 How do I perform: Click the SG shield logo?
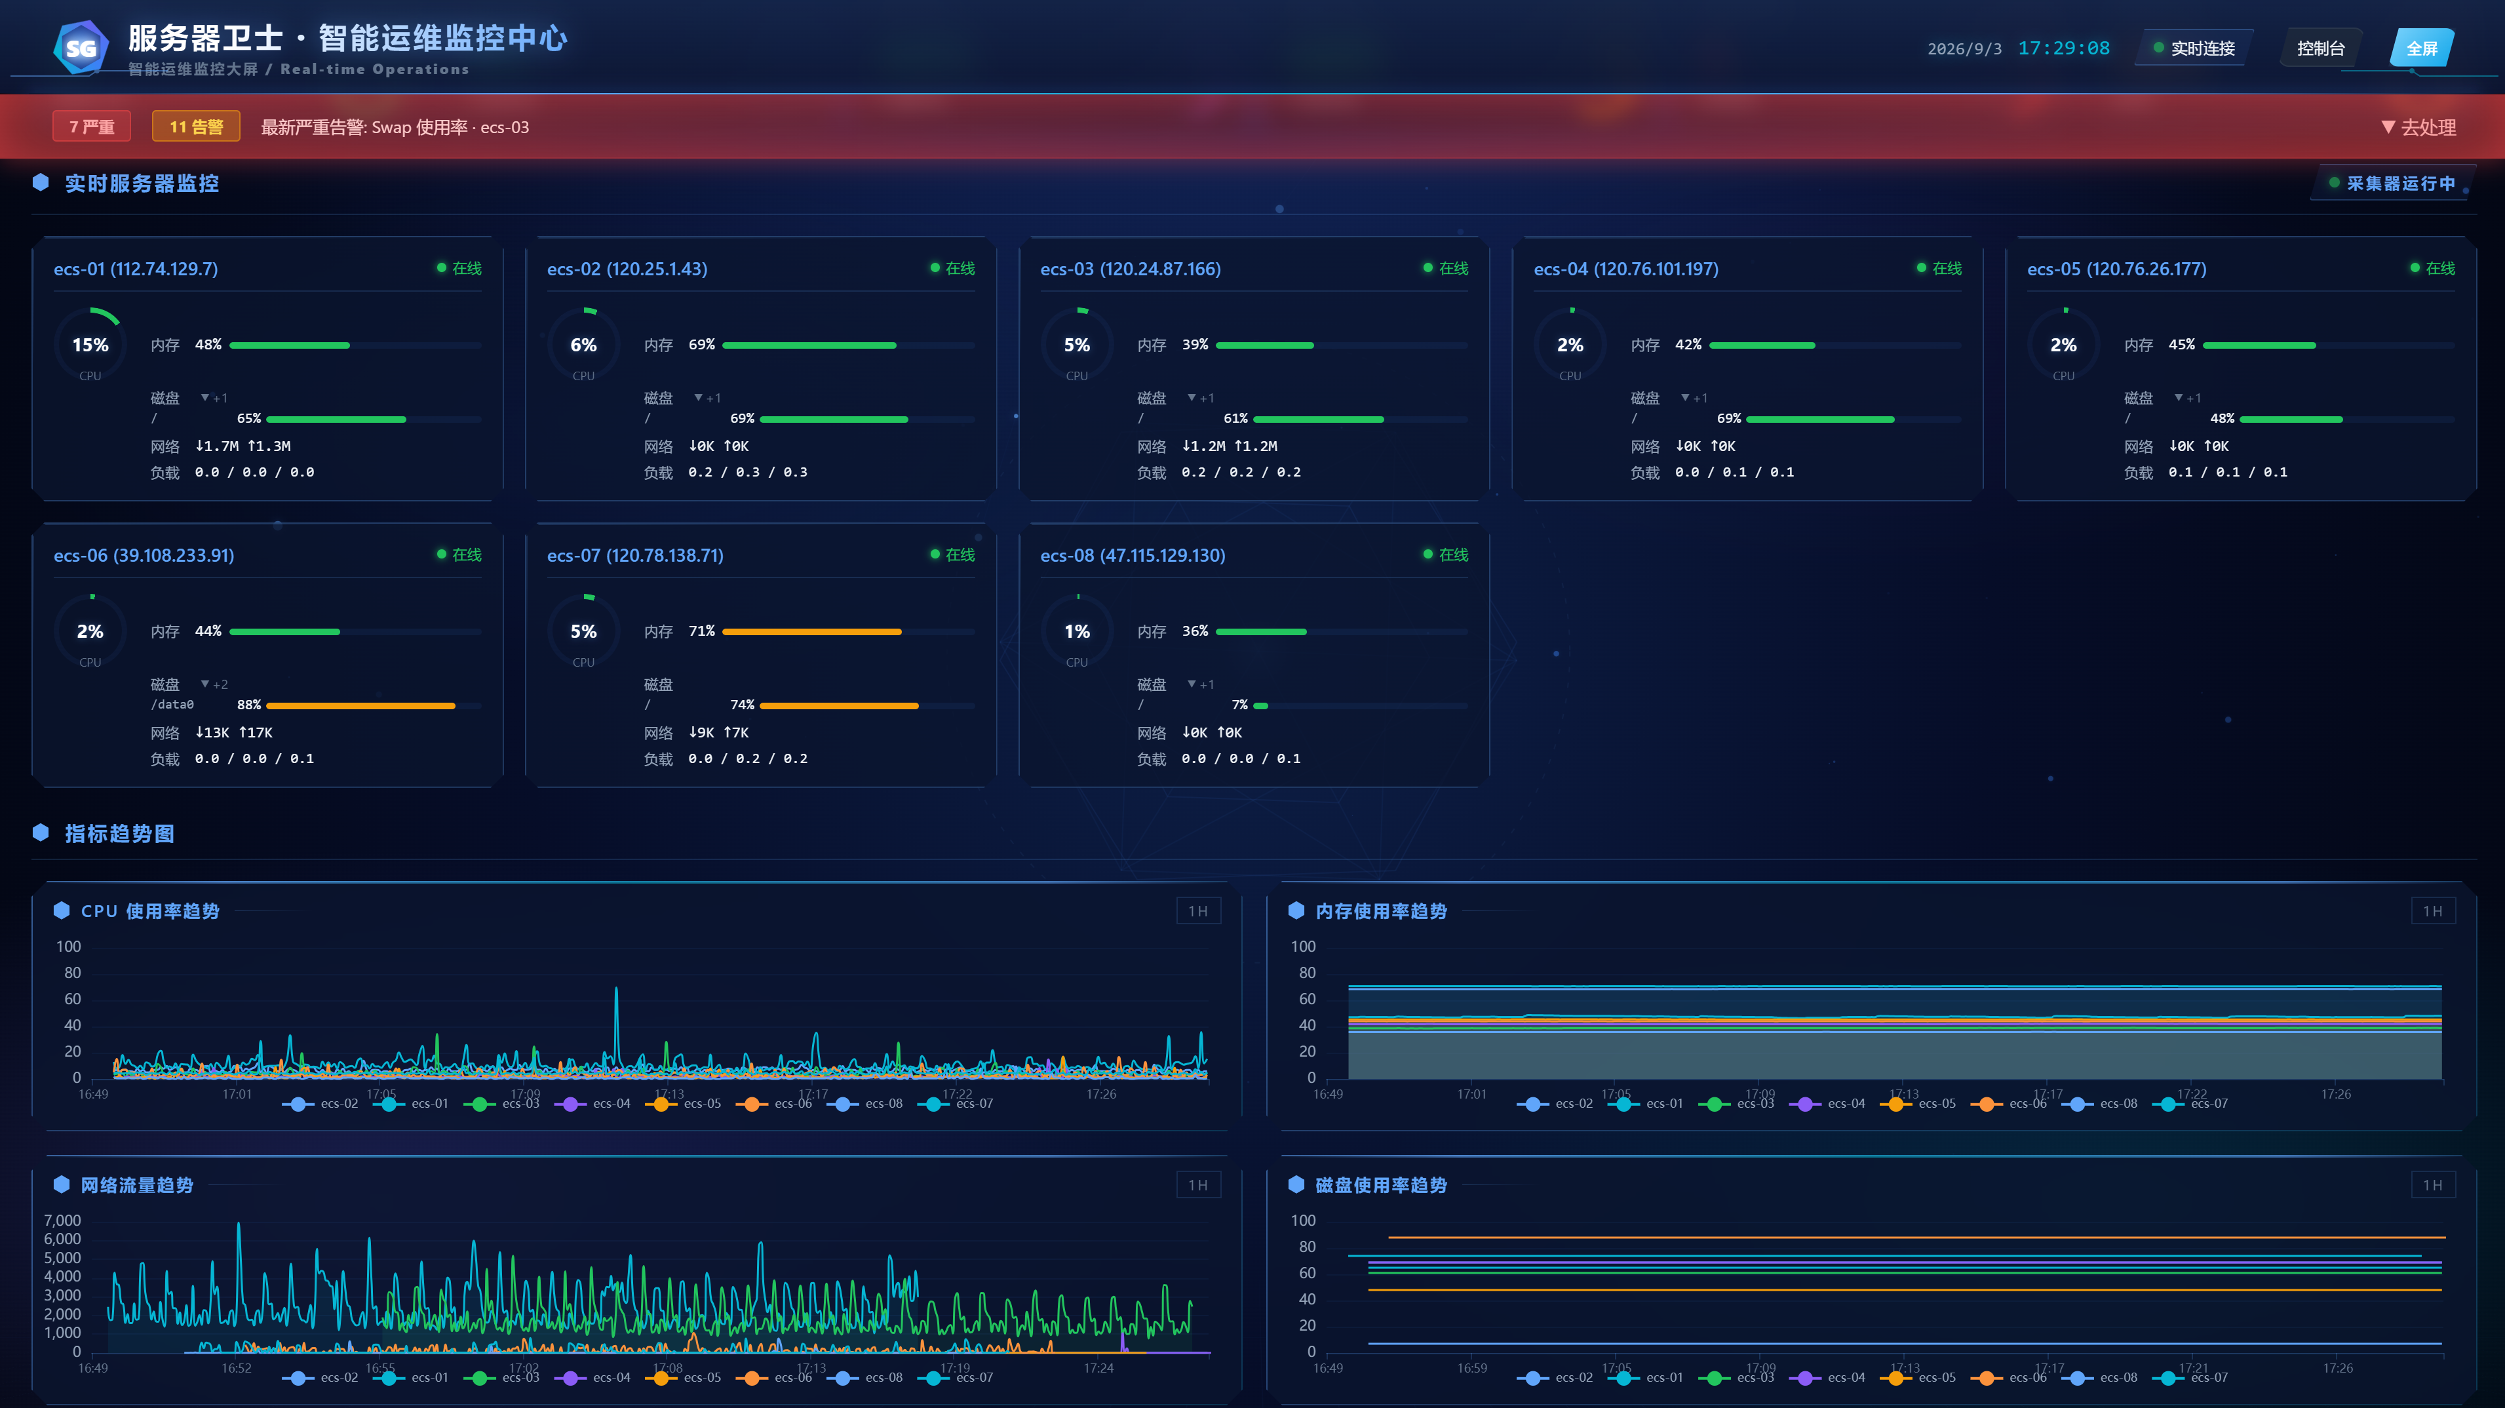coord(81,48)
